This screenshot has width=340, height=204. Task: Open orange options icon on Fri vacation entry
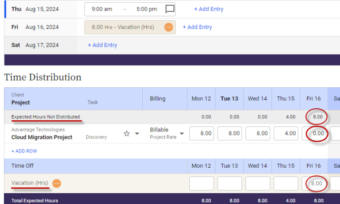coord(168,27)
